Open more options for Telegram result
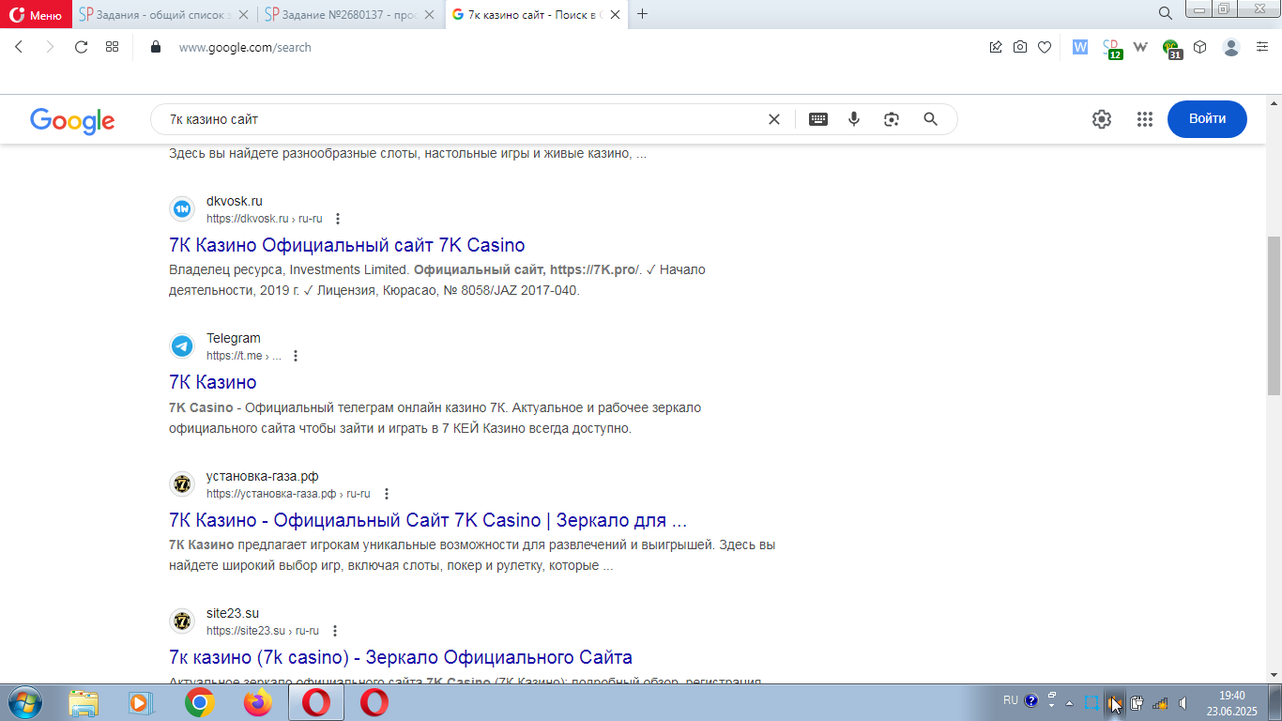 (x=296, y=356)
